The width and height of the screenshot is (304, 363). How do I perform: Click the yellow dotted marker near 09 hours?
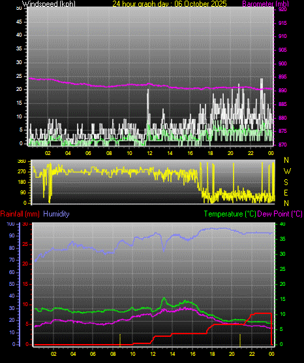click(120, 340)
